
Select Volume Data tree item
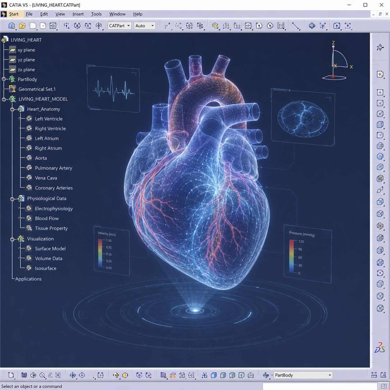point(49,258)
